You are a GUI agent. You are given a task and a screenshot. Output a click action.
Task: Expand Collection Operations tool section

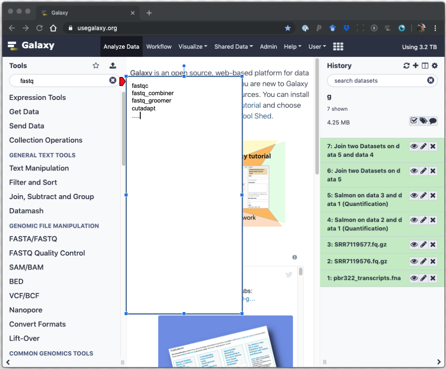click(x=46, y=140)
